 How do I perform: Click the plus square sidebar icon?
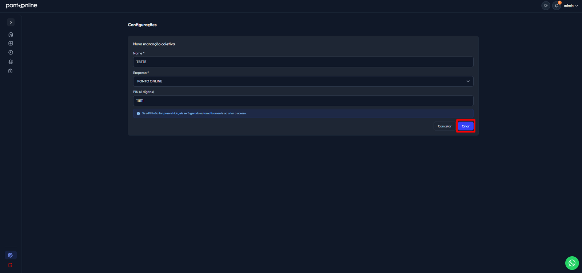(11, 43)
